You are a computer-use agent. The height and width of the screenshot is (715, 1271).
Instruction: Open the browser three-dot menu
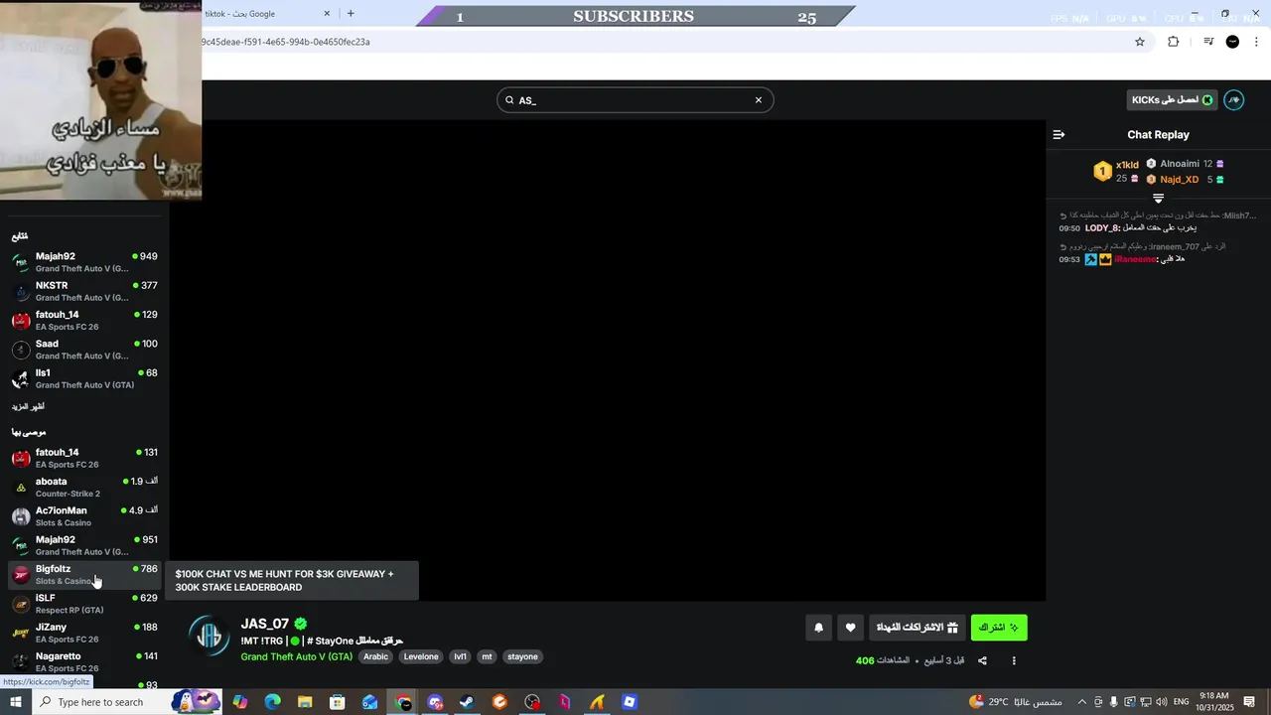click(x=1257, y=42)
